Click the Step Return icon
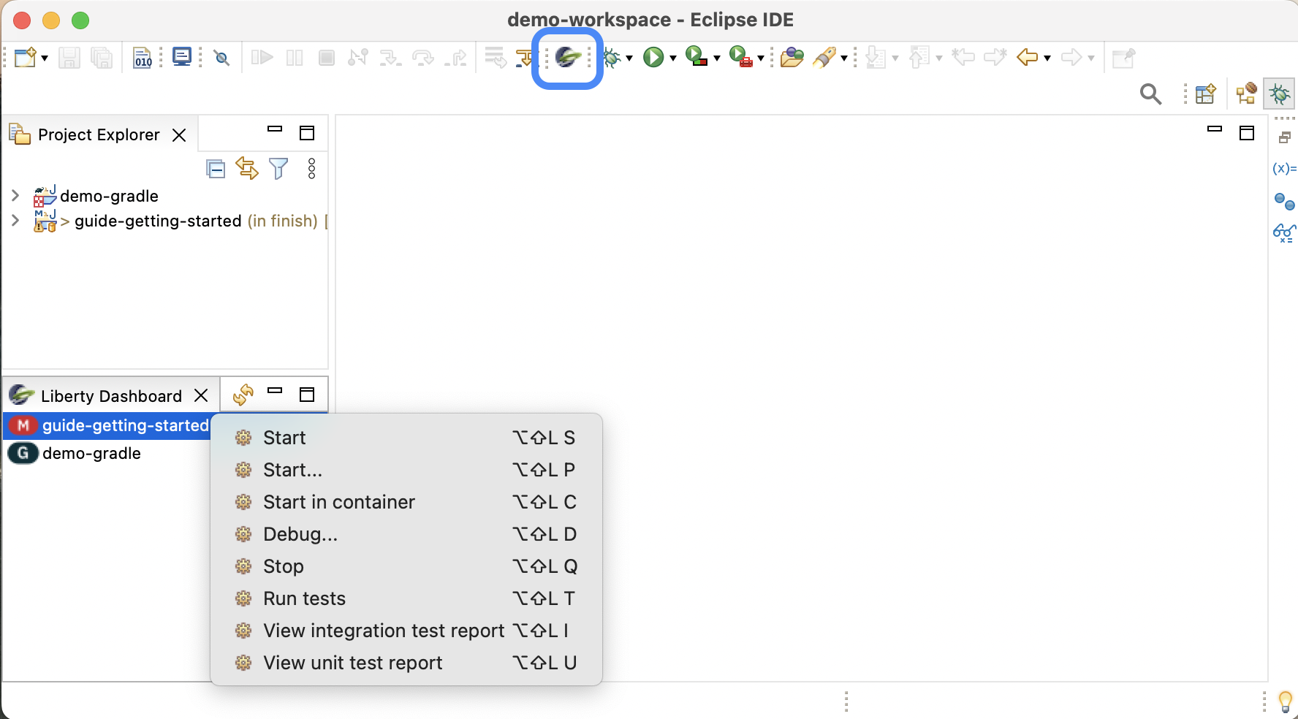 [x=456, y=58]
